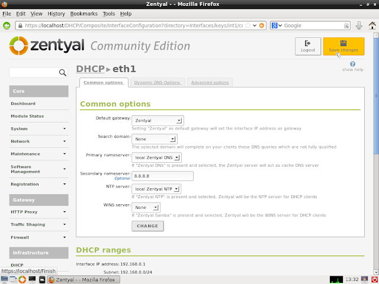Click the sidebar search input box

(38, 72)
